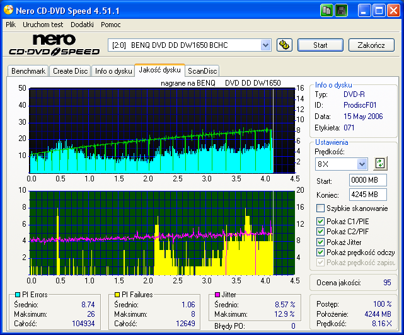Toggle the Pokaż prędkość odczytu checkbox

click(x=321, y=253)
